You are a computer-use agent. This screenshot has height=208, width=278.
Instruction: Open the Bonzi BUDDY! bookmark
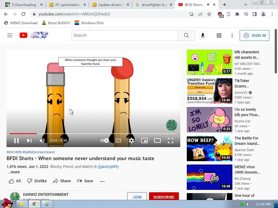pyautogui.click(x=56, y=23)
